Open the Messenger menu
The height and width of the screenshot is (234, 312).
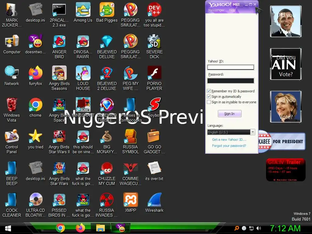tap(216, 10)
